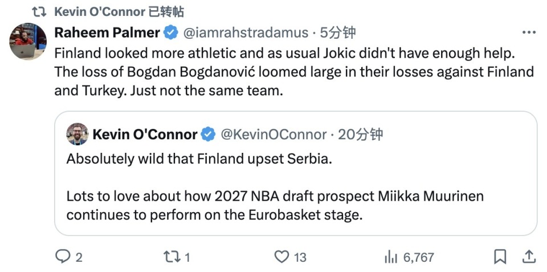Repost this tweet using retweet icon
547x272 pixels.
pos(172,257)
